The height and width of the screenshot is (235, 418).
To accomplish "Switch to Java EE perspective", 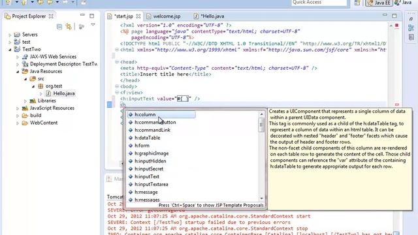I will tap(379, 3).
